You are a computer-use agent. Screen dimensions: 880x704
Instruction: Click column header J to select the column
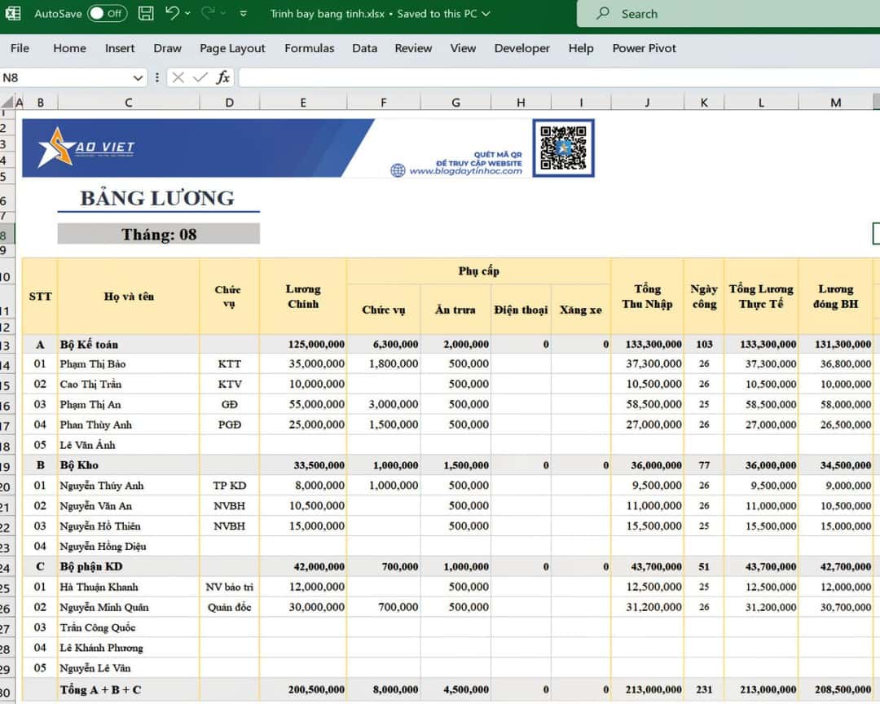click(x=647, y=102)
